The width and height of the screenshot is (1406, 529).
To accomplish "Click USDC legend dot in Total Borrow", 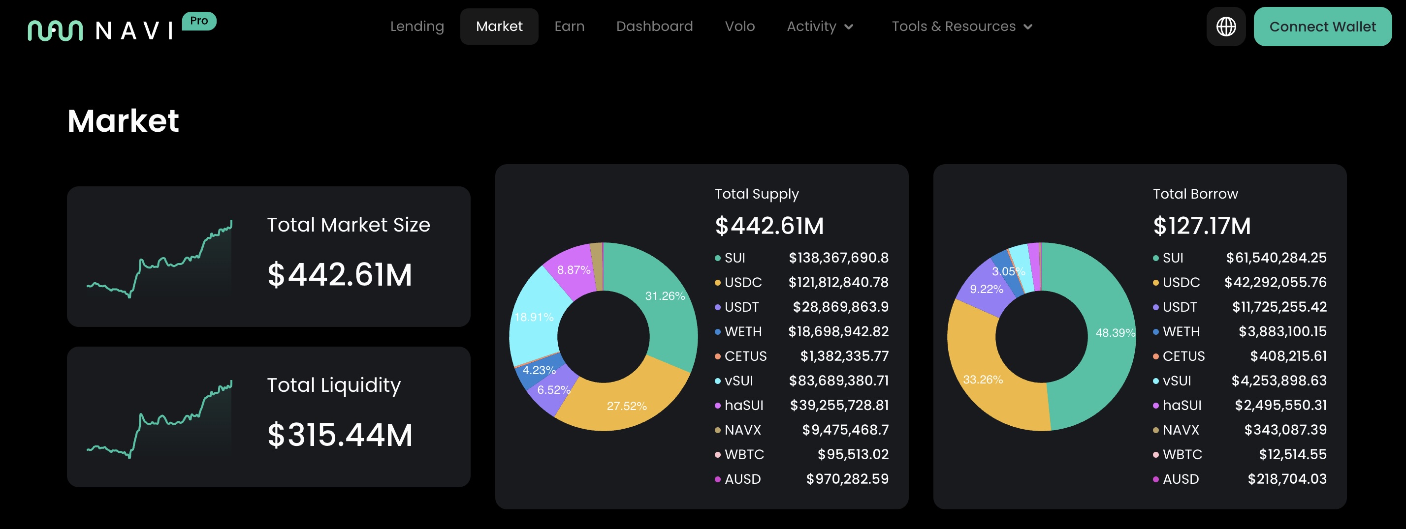I will tap(1155, 283).
